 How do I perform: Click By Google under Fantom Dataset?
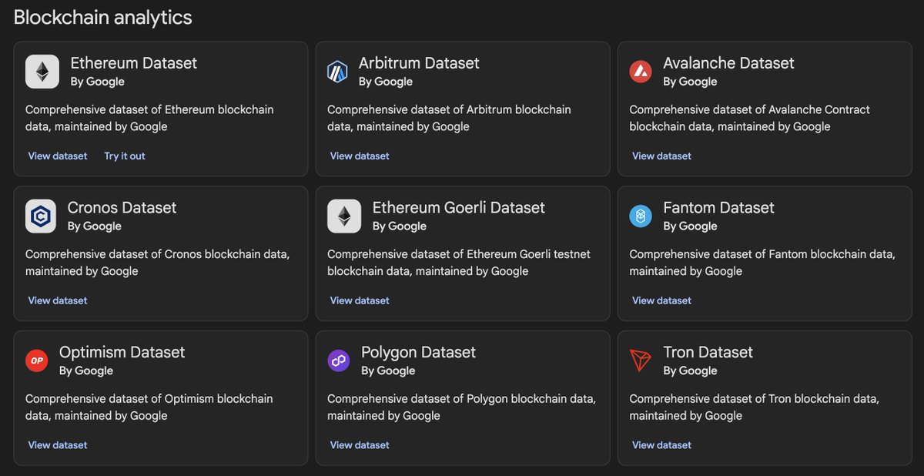690,226
